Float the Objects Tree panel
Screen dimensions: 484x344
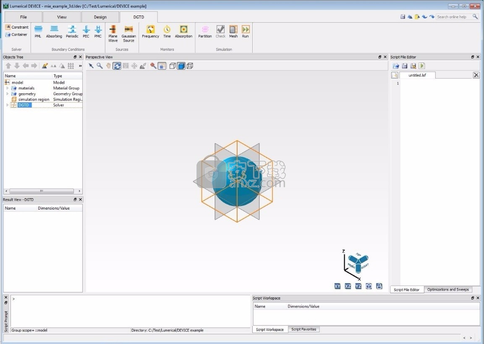[75, 57]
